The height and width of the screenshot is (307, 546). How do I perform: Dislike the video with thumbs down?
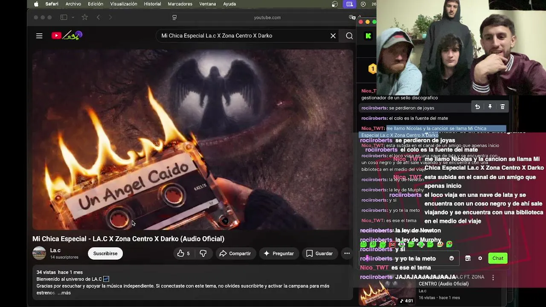(x=203, y=254)
